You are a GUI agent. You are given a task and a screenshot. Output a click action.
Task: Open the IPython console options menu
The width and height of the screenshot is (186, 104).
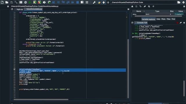point(184,23)
